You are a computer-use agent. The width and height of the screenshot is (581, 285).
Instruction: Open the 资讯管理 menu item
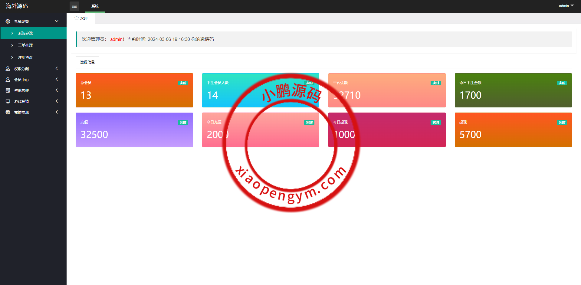click(x=33, y=90)
